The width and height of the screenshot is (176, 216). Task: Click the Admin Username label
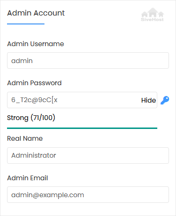click(36, 44)
